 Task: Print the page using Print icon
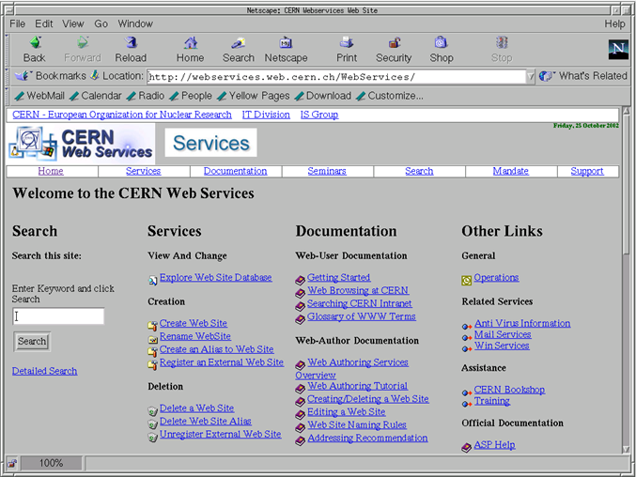click(347, 42)
